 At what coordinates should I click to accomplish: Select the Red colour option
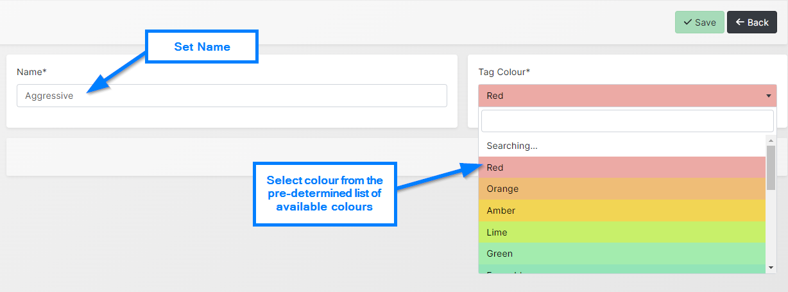(x=621, y=167)
